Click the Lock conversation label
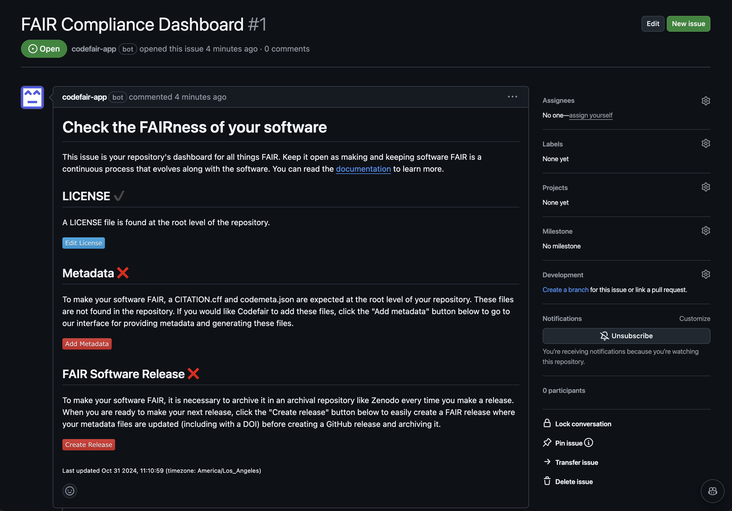This screenshot has height=511, width=732. pos(583,424)
